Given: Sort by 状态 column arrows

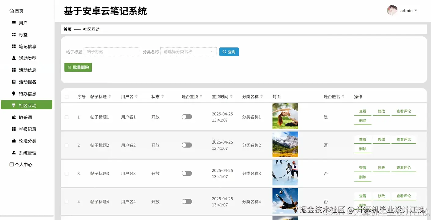Looking at the screenshot, I should [x=163, y=96].
